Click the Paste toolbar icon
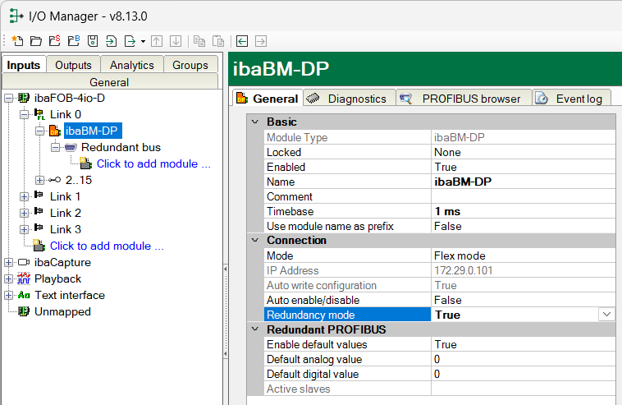 (218, 41)
